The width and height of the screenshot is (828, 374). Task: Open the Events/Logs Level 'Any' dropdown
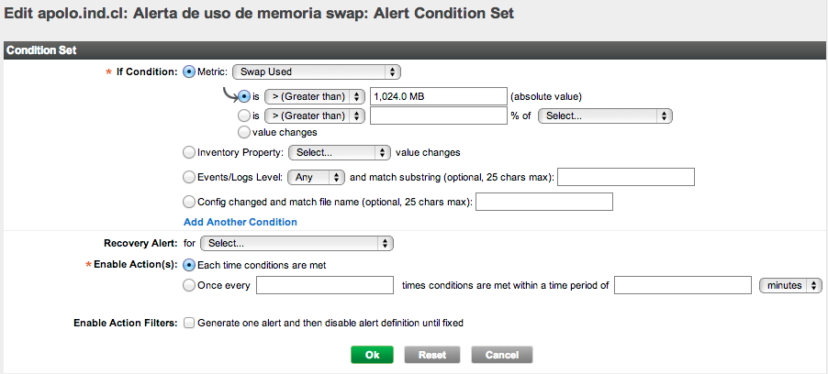click(317, 177)
